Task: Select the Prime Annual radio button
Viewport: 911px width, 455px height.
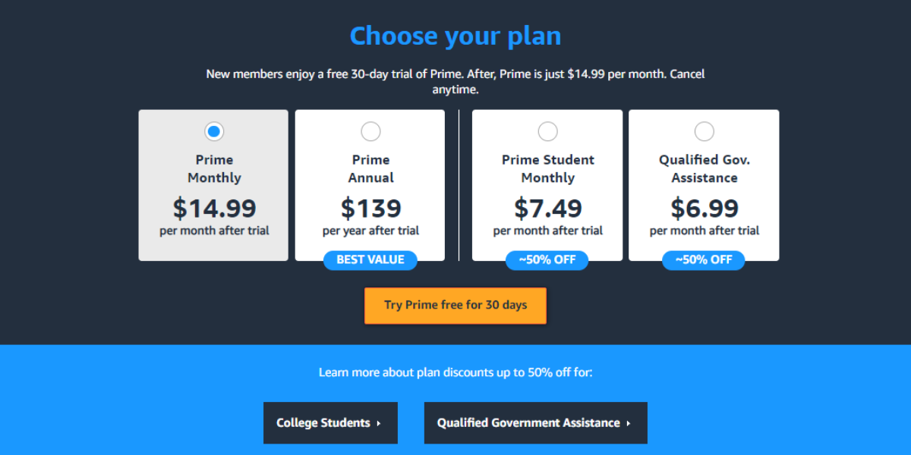Action: (370, 130)
